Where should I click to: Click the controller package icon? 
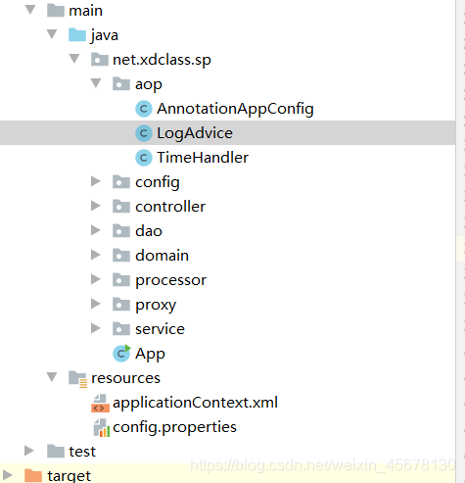point(121,207)
